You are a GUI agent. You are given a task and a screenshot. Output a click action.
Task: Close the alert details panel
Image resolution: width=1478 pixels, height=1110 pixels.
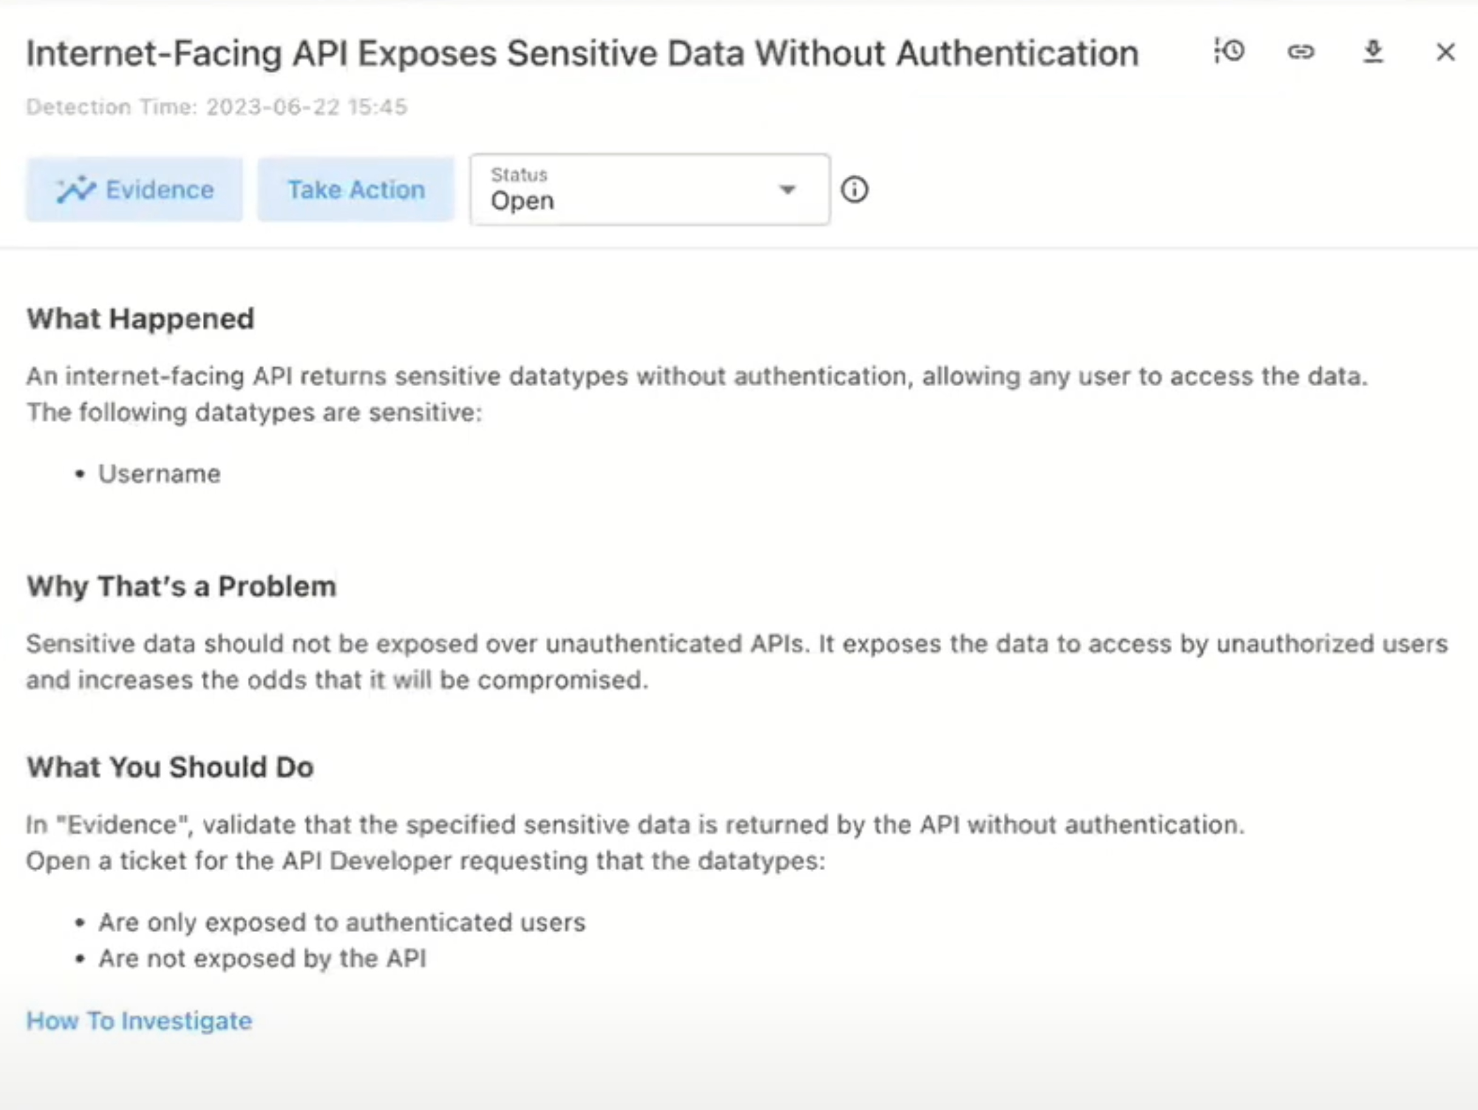tap(1445, 52)
